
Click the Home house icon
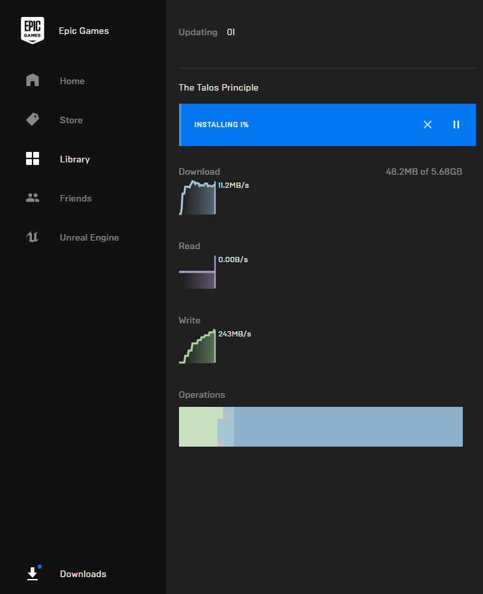click(33, 81)
